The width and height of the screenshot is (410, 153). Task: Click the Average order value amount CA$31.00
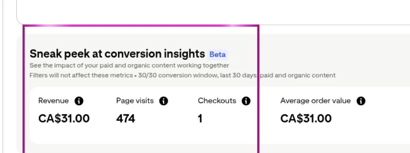click(306, 119)
